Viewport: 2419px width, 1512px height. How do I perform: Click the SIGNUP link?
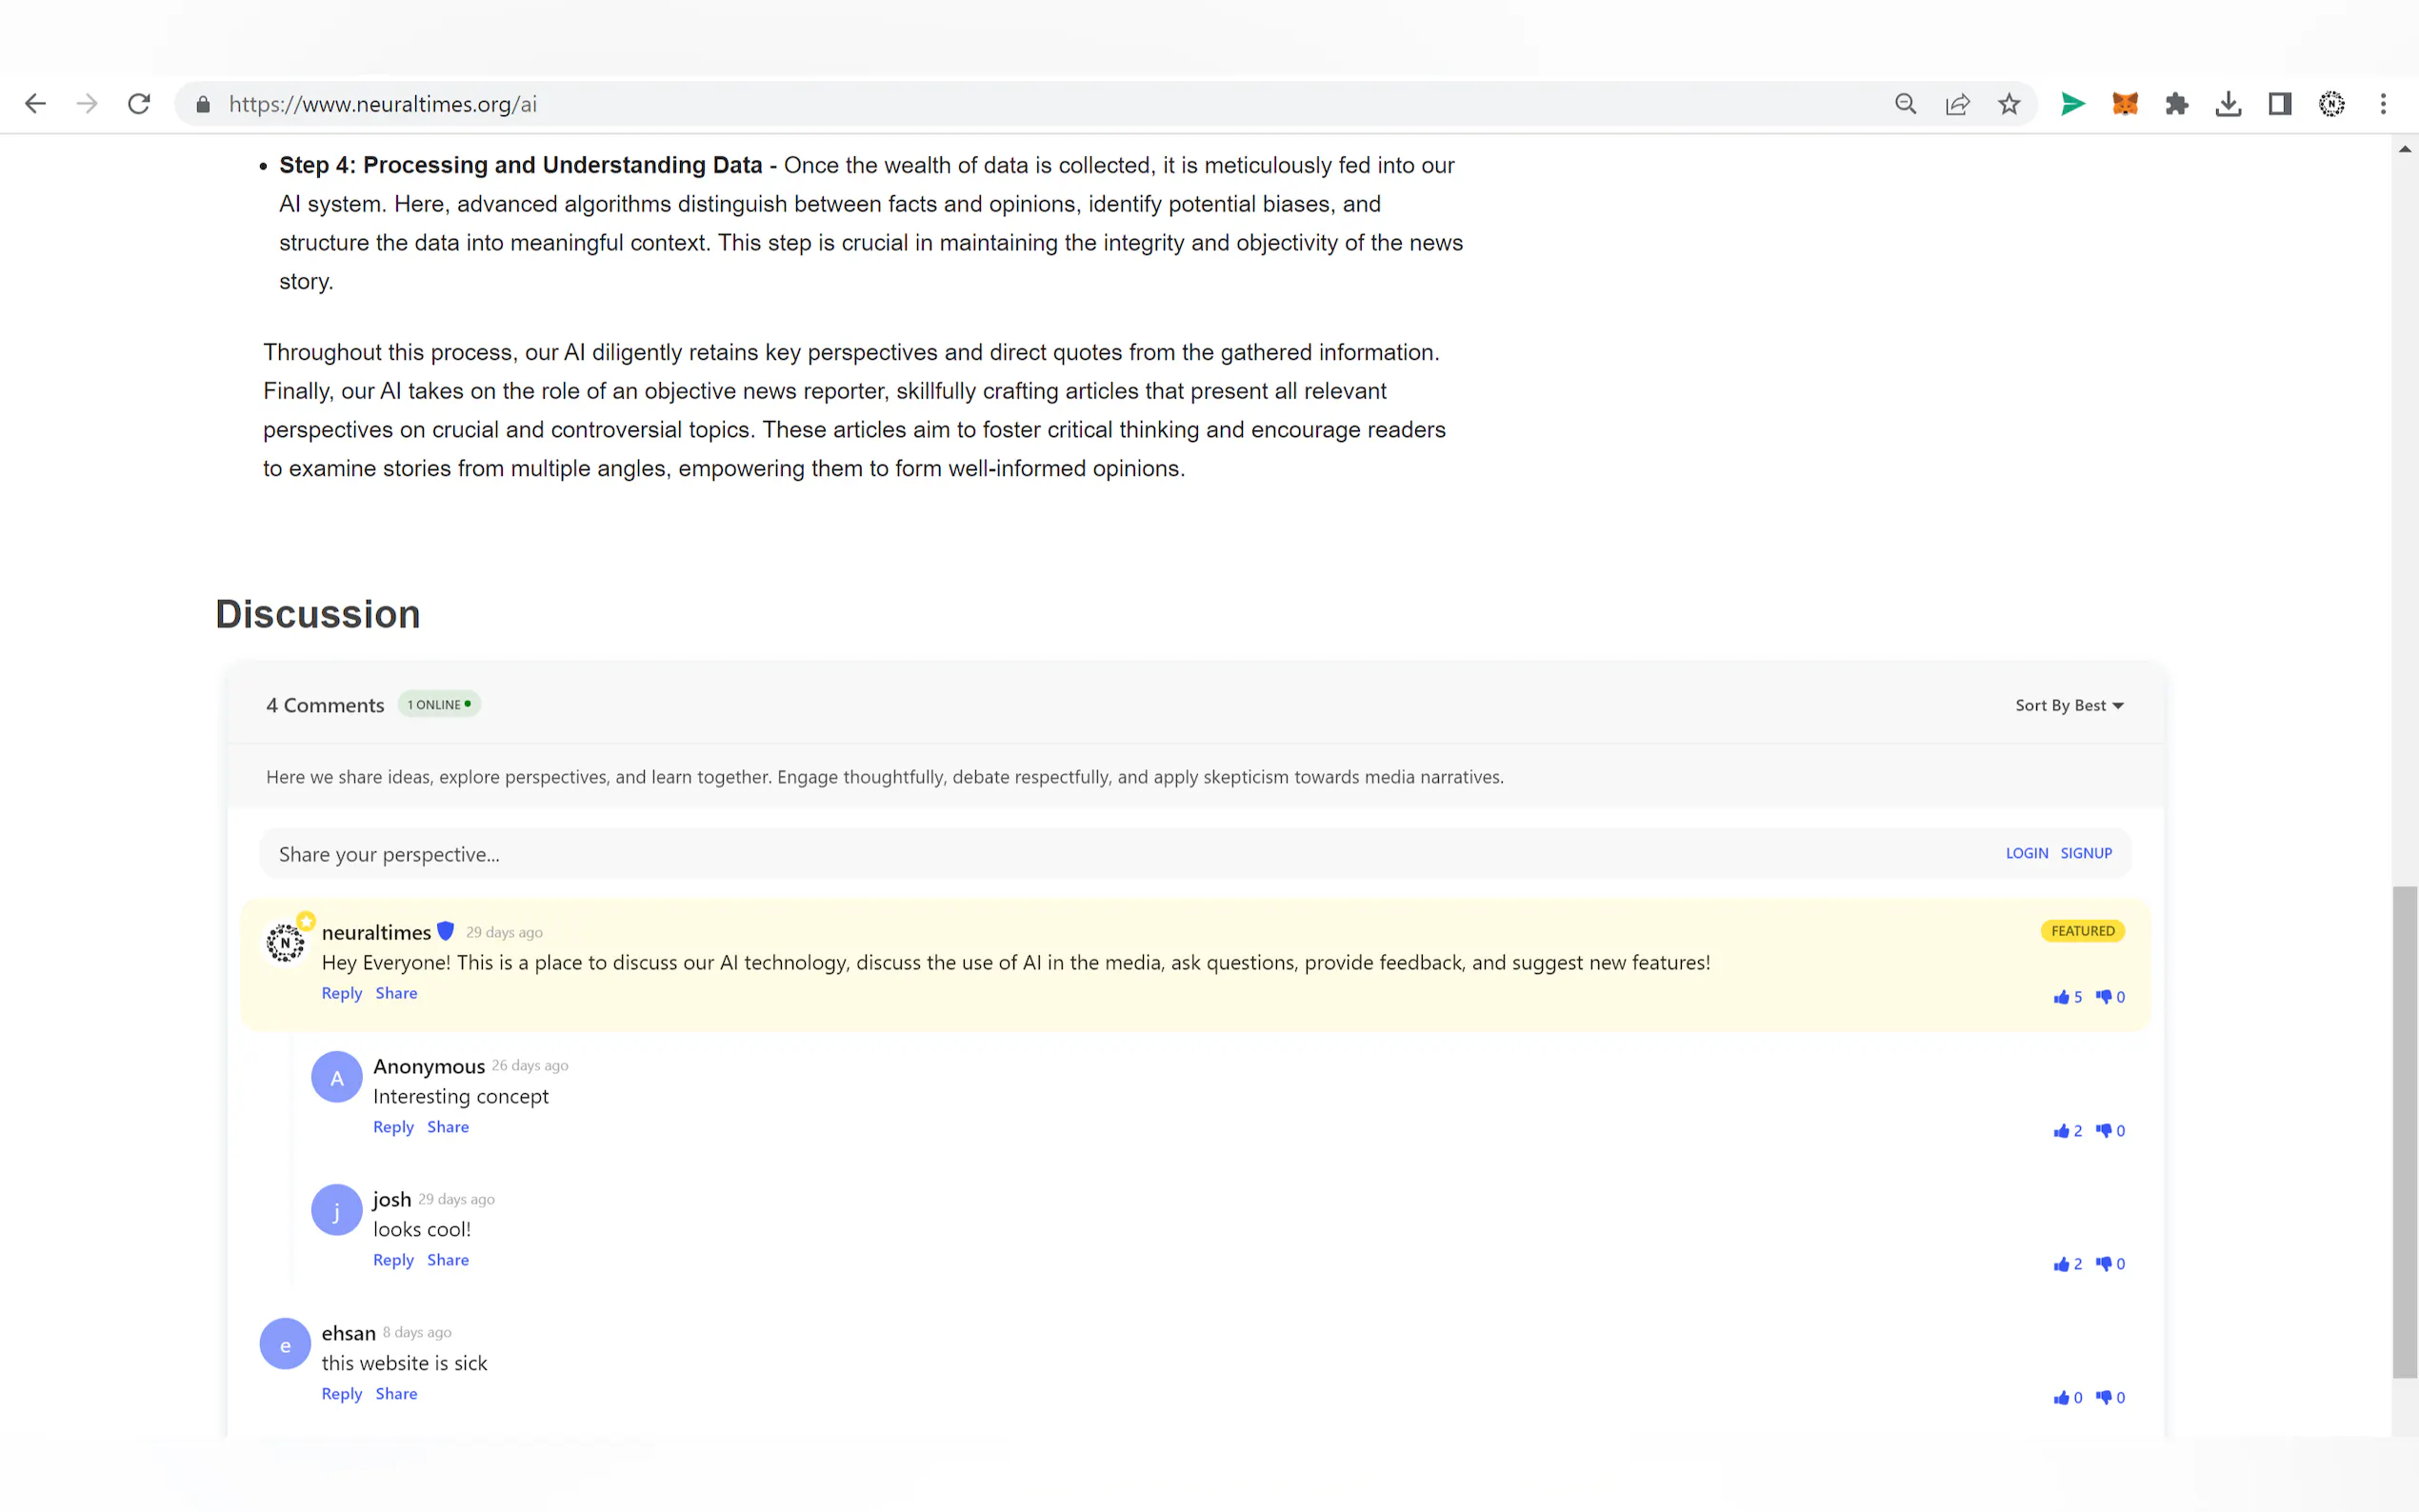(2085, 853)
